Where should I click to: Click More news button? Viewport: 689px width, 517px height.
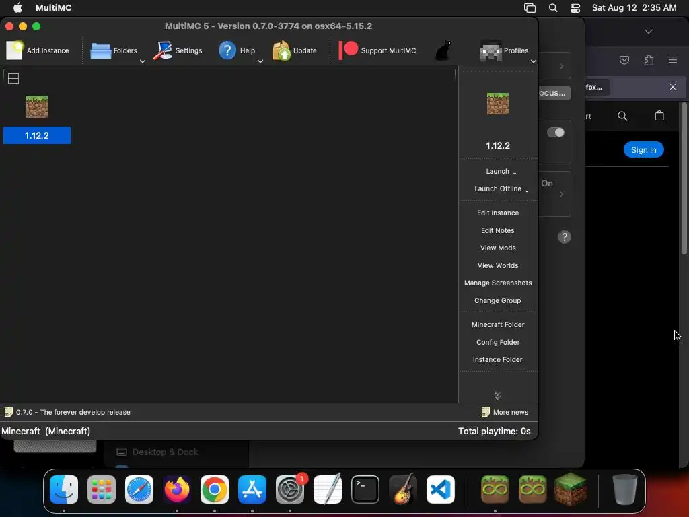pyautogui.click(x=505, y=413)
